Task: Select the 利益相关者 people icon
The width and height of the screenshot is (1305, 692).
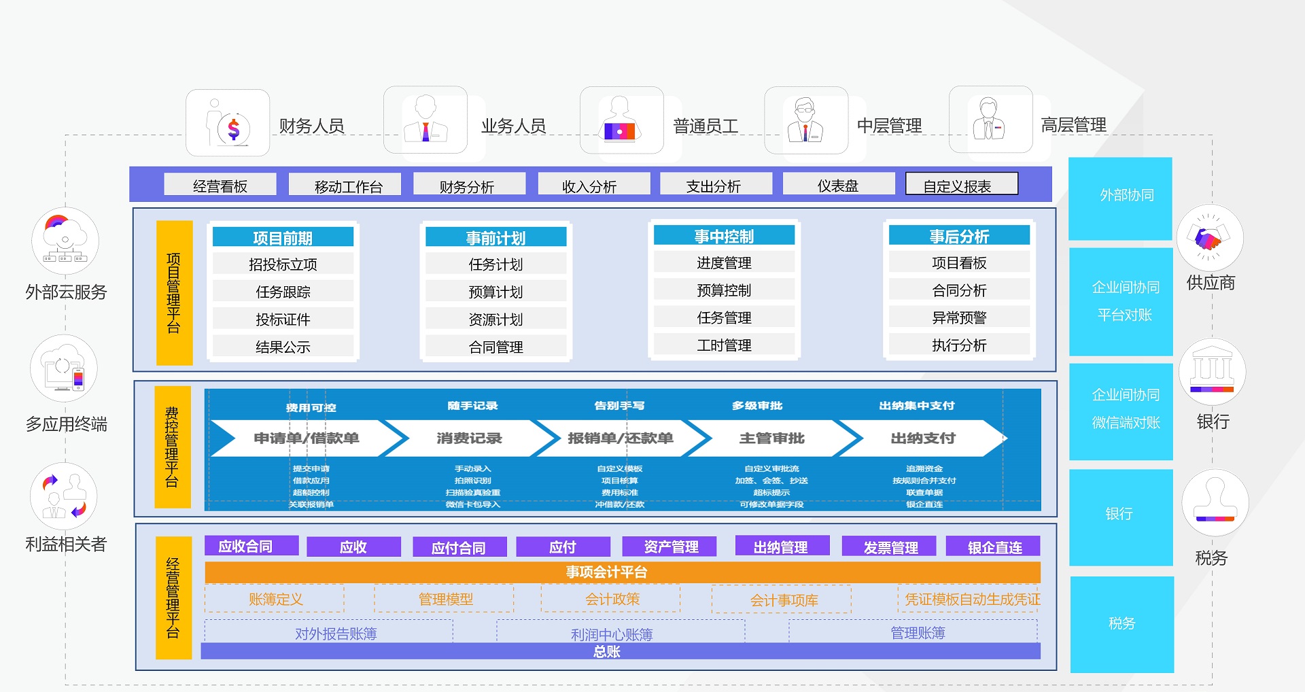Action: (64, 496)
